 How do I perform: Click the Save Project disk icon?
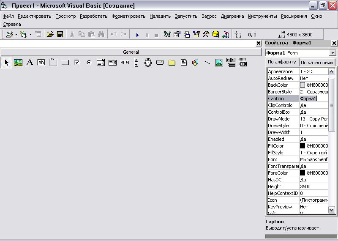click(x=60, y=34)
